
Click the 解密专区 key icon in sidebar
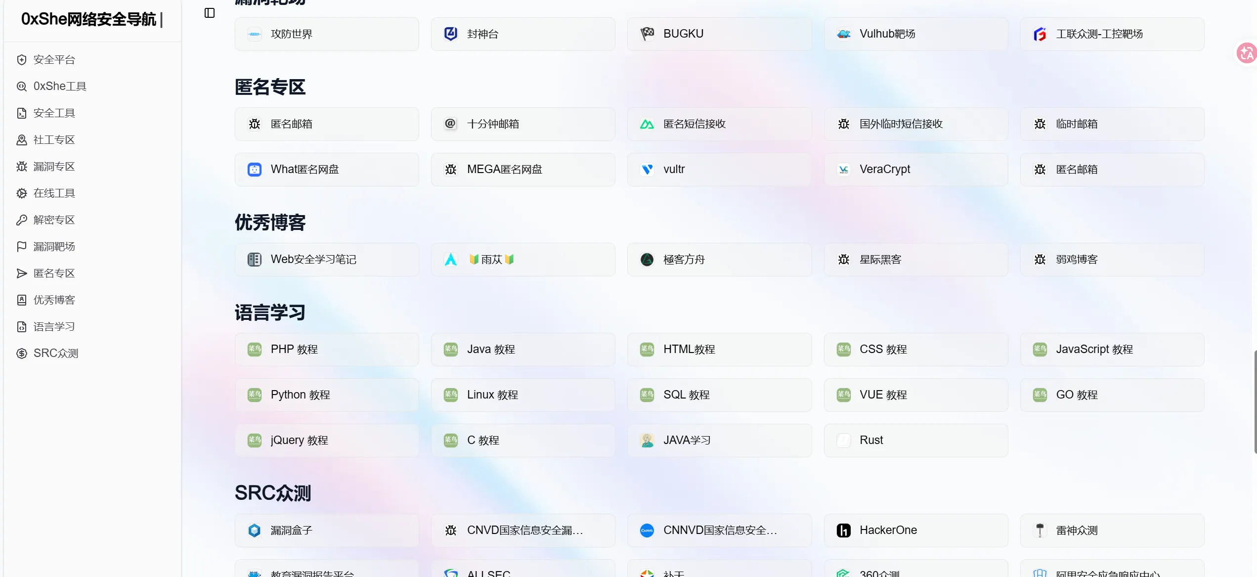[22, 220]
